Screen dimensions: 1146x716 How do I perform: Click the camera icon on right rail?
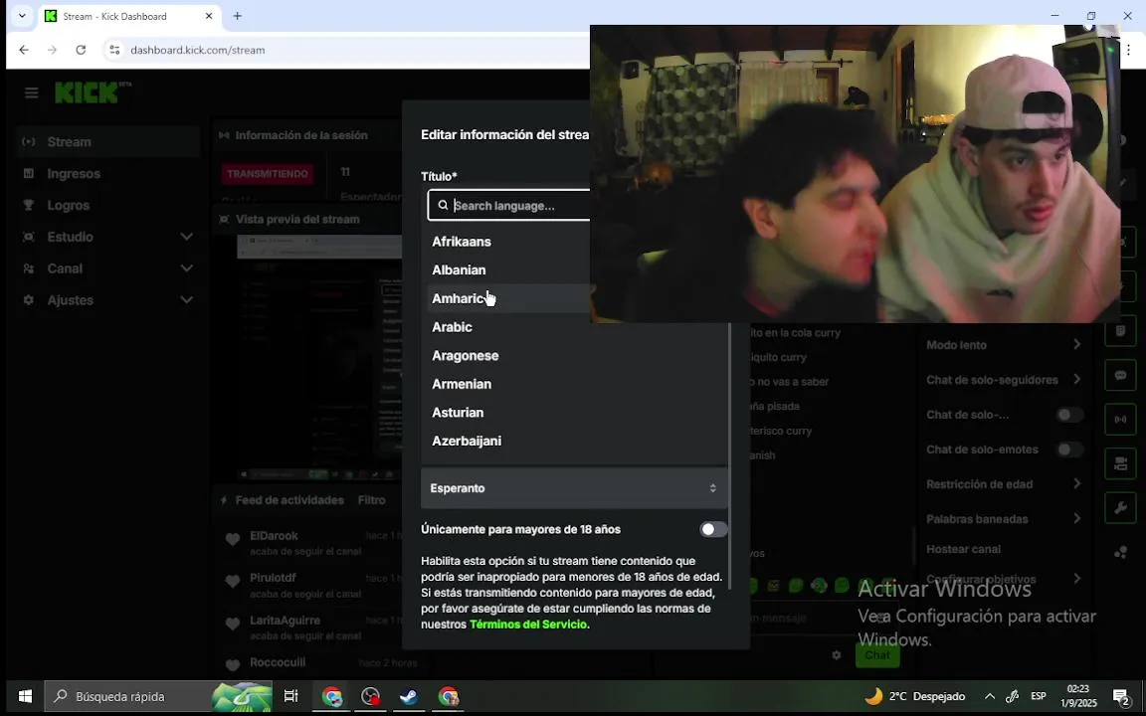[x=1120, y=463]
